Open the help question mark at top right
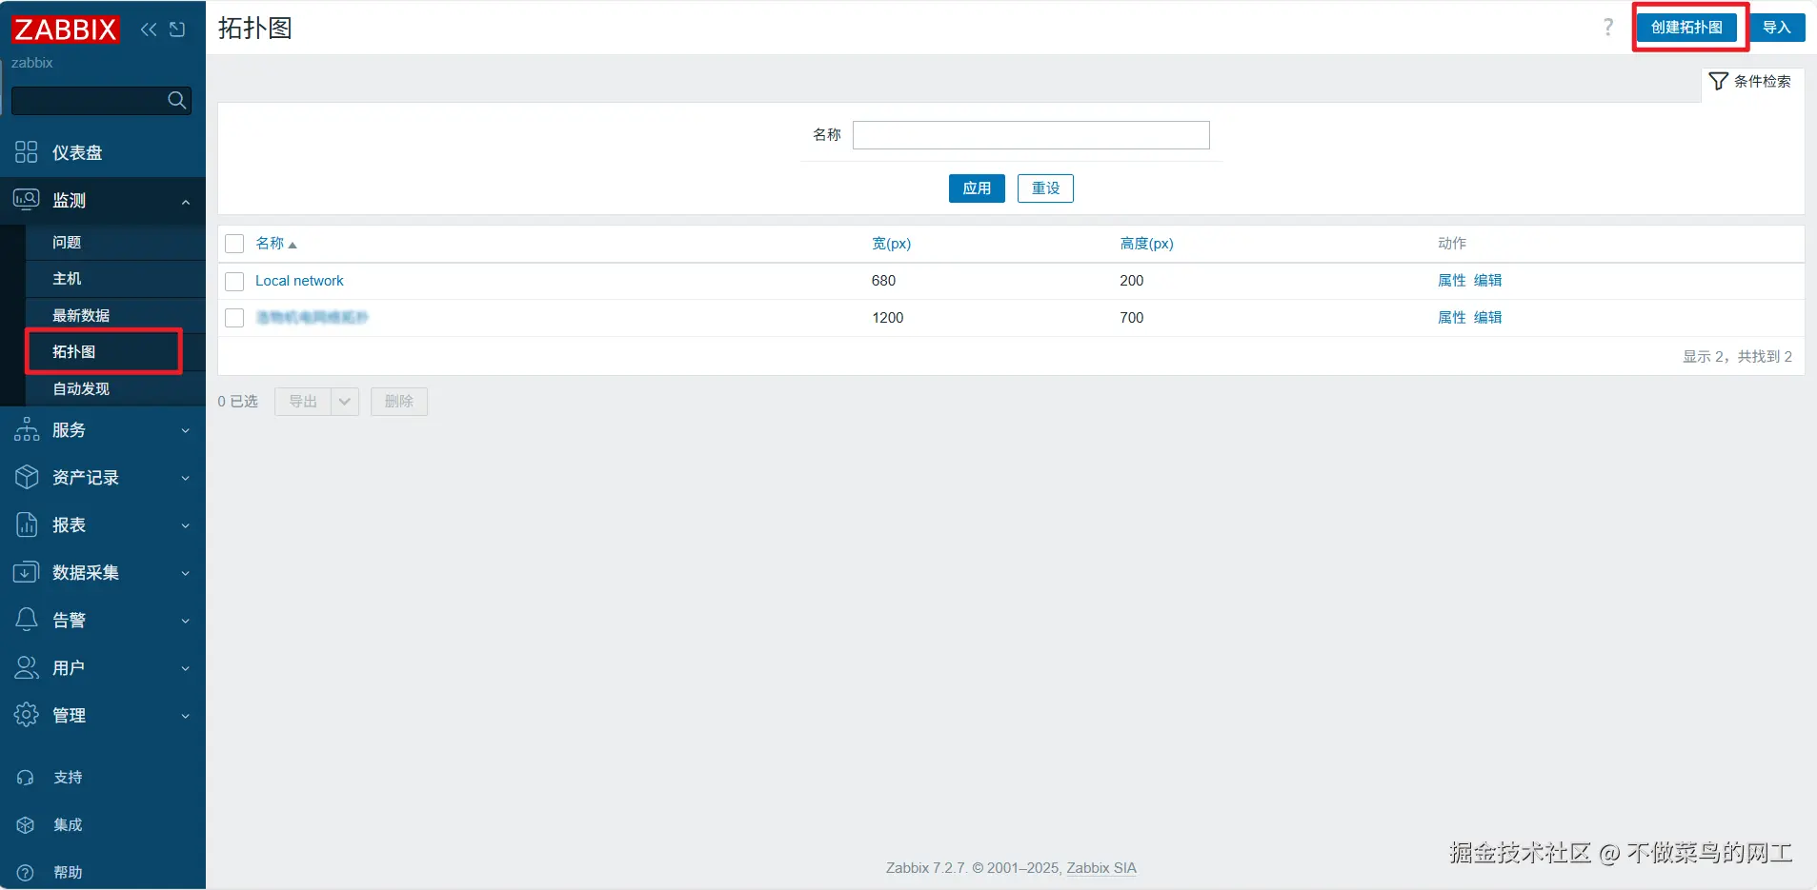Viewport: 1817px width, 890px height. click(1608, 28)
